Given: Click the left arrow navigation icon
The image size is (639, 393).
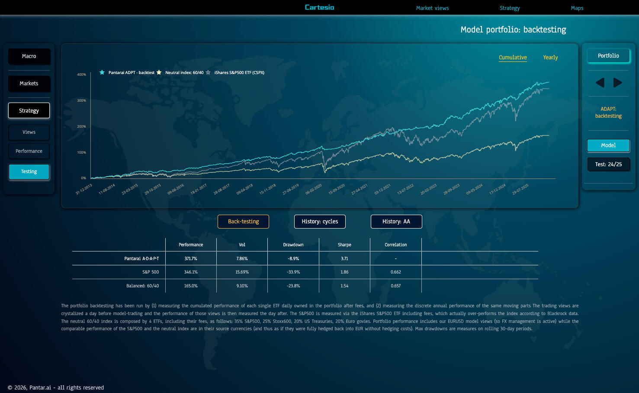Looking at the screenshot, I should [600, 83].
